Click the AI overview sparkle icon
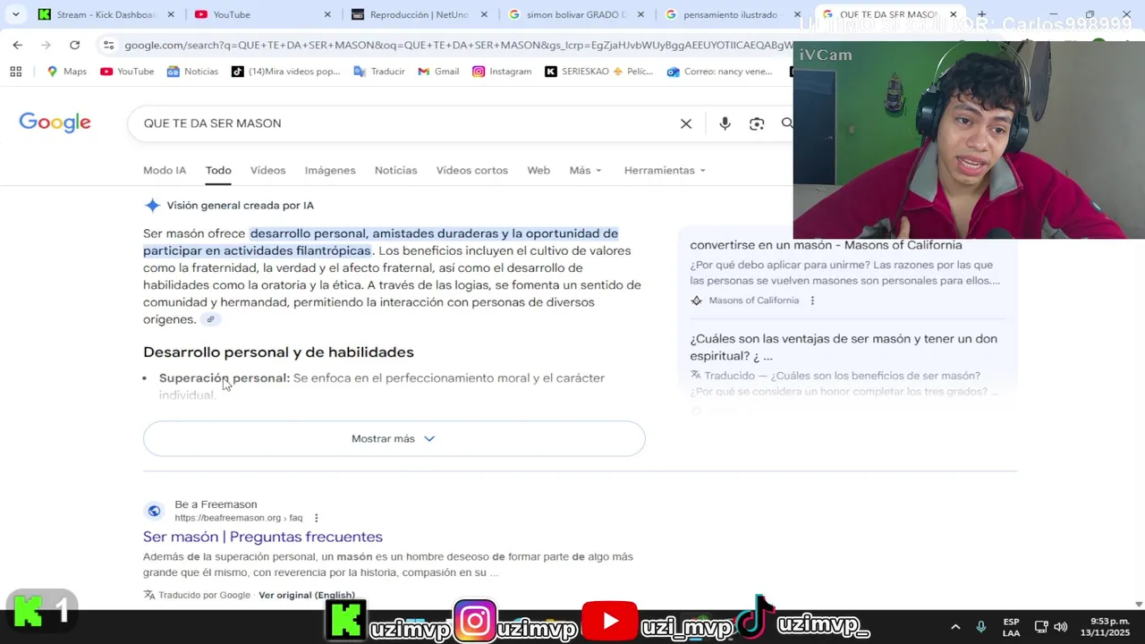 (152, 206)
